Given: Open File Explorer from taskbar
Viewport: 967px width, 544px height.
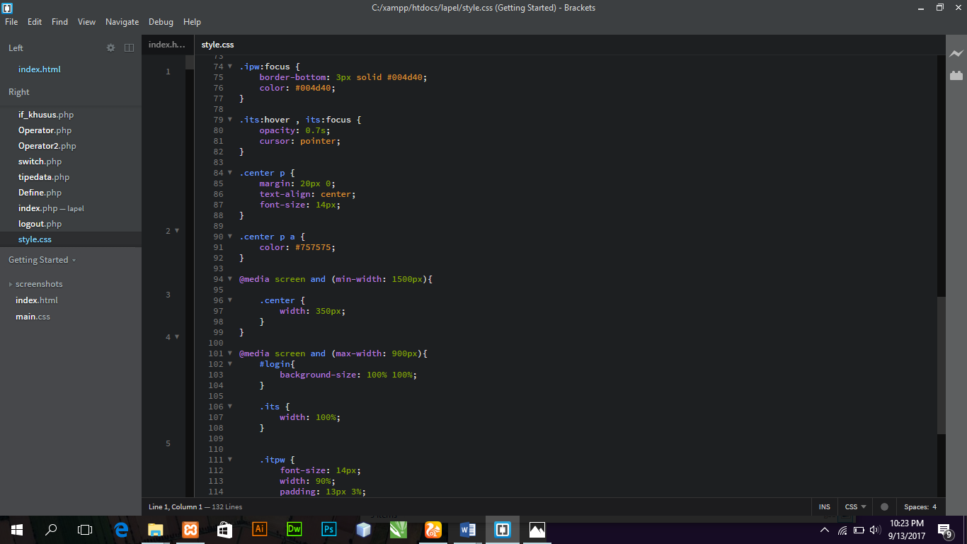Looking at the screenshot, I should pyautogui.click(x=156, y=530).
